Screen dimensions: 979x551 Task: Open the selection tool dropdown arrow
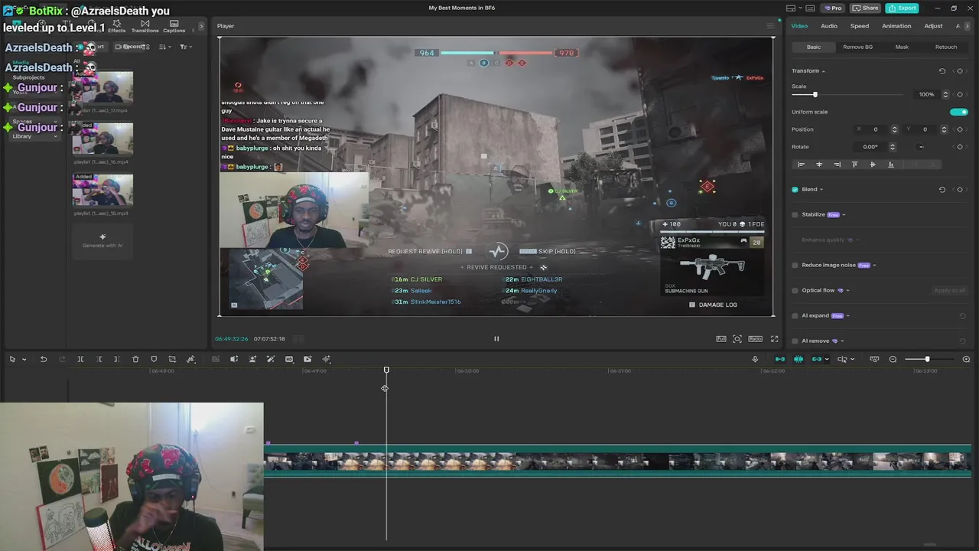[x=24, y=360]
